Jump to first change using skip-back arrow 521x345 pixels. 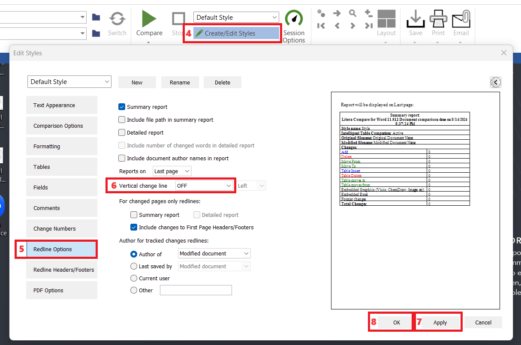pos(321,26)
